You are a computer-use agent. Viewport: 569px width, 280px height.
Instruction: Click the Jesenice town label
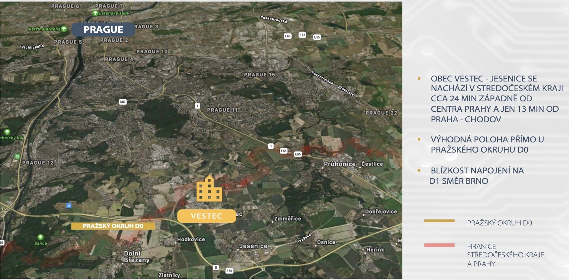tap(253, 246)
